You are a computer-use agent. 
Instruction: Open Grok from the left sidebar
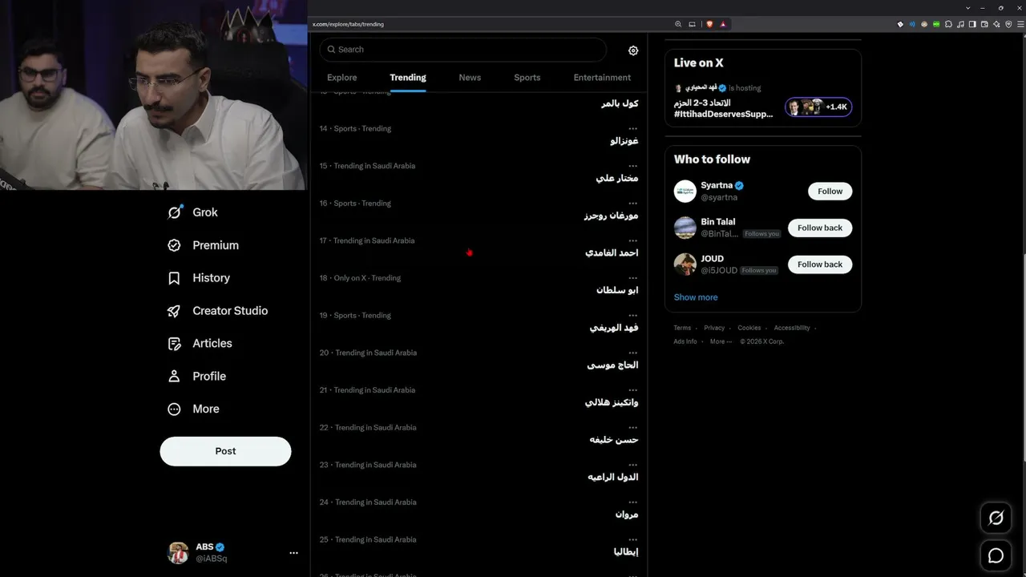[x=192, y=212]
